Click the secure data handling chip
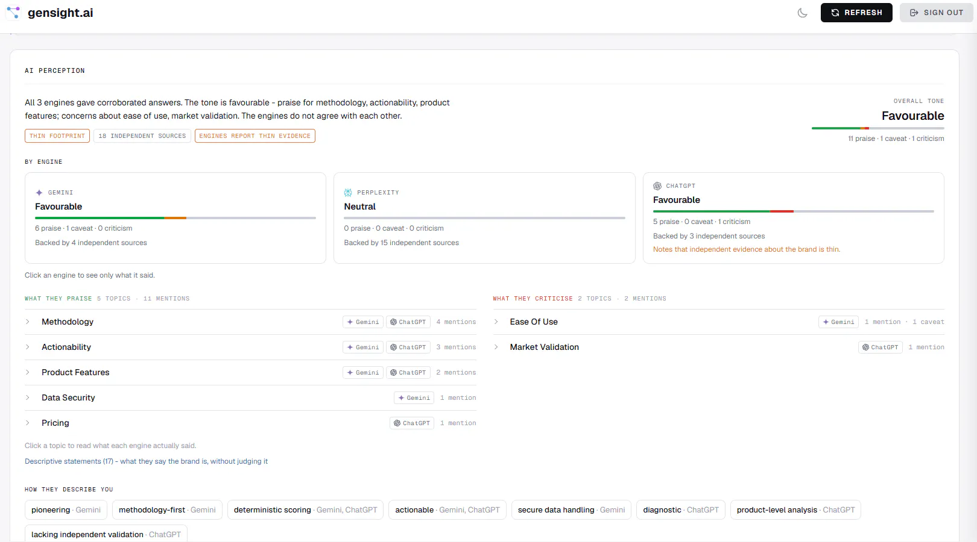 coord(571,510)
